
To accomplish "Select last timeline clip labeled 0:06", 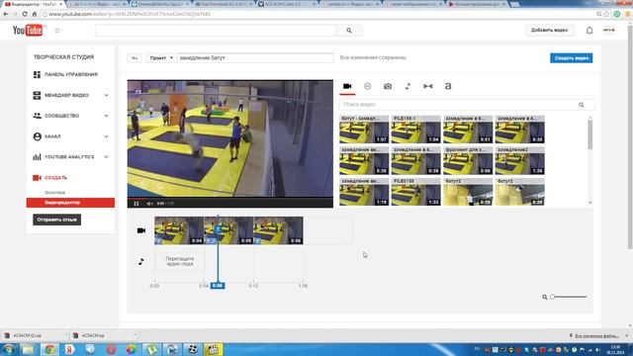I will click(278, 230).
